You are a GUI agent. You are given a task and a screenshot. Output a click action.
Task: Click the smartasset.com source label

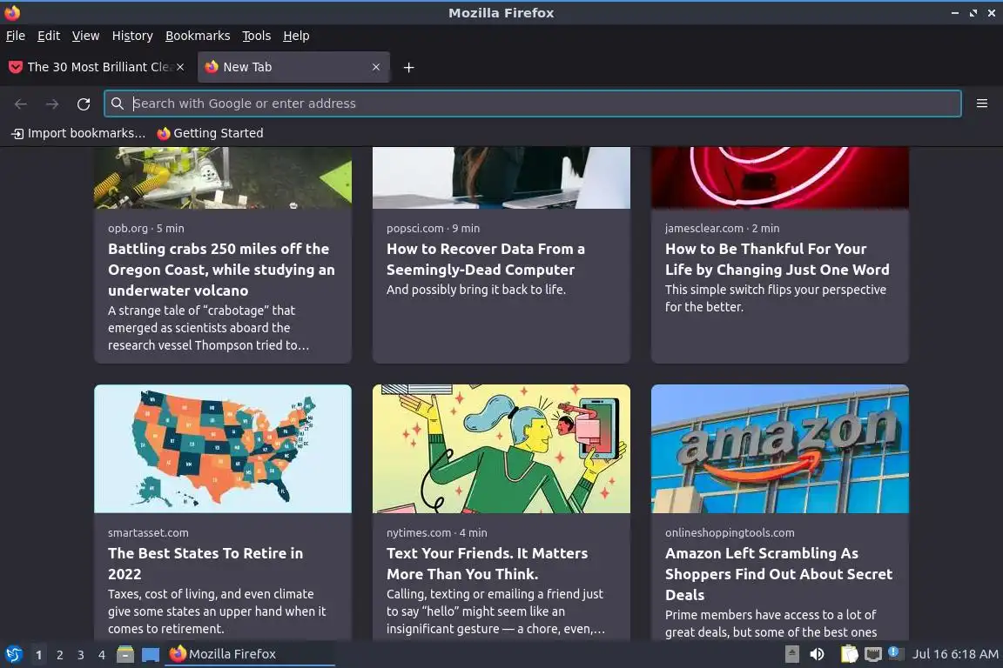point(148,532)
